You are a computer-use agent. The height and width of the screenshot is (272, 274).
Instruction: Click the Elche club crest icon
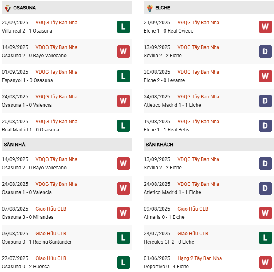click(149, 8)
